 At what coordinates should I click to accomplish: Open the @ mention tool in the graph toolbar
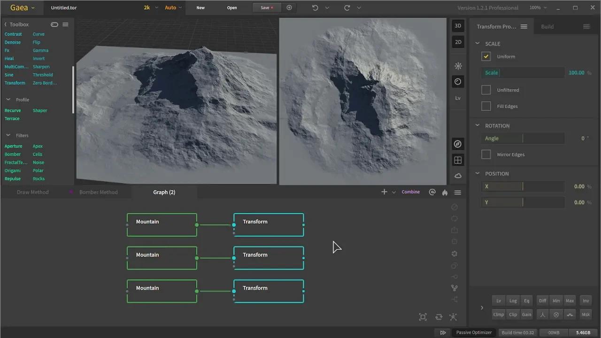point(432,192)
